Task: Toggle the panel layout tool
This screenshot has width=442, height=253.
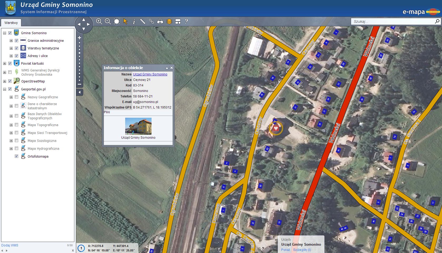Action: point(178,22)
